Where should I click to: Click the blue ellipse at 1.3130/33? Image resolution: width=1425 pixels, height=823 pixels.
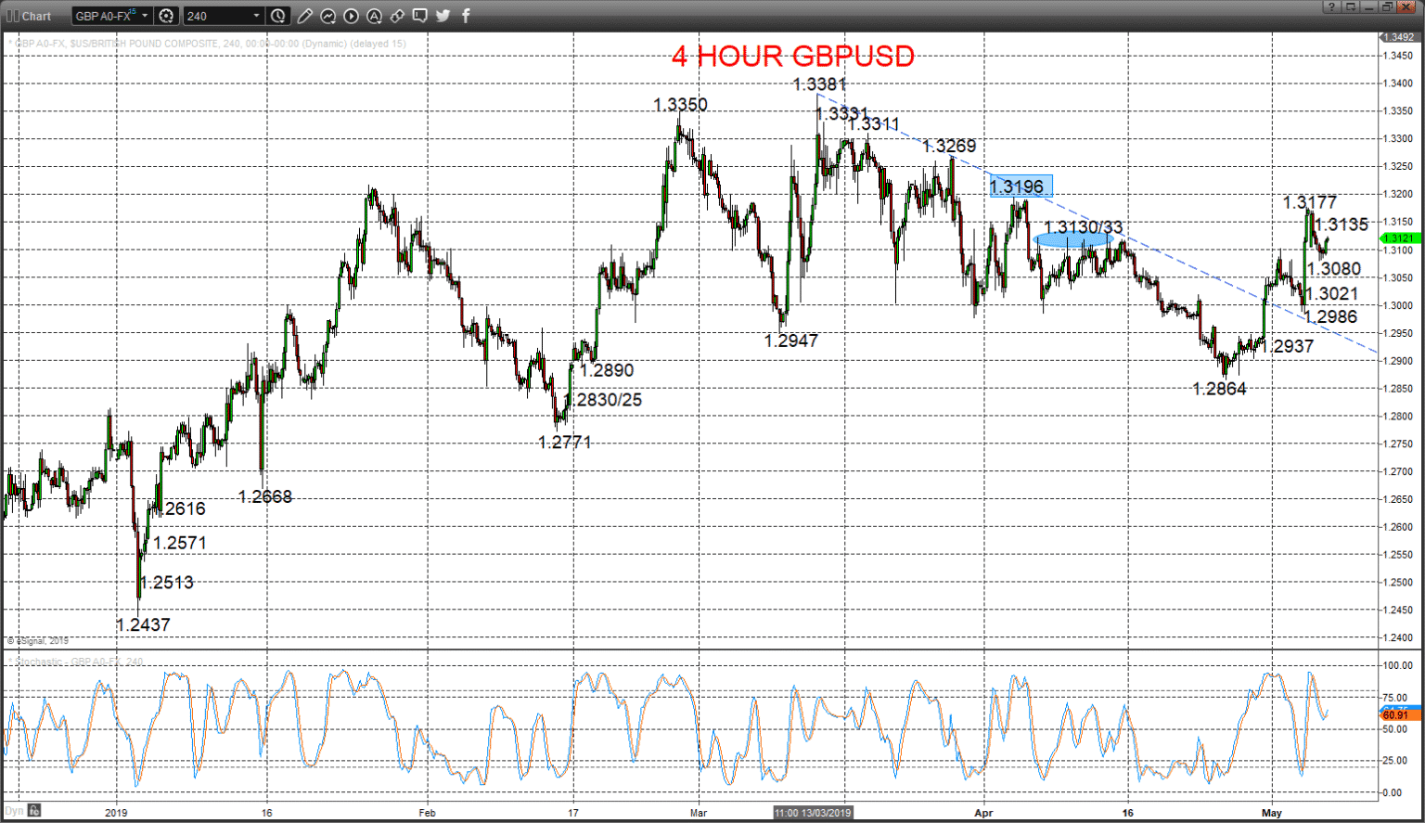(x=1073, y=239)
